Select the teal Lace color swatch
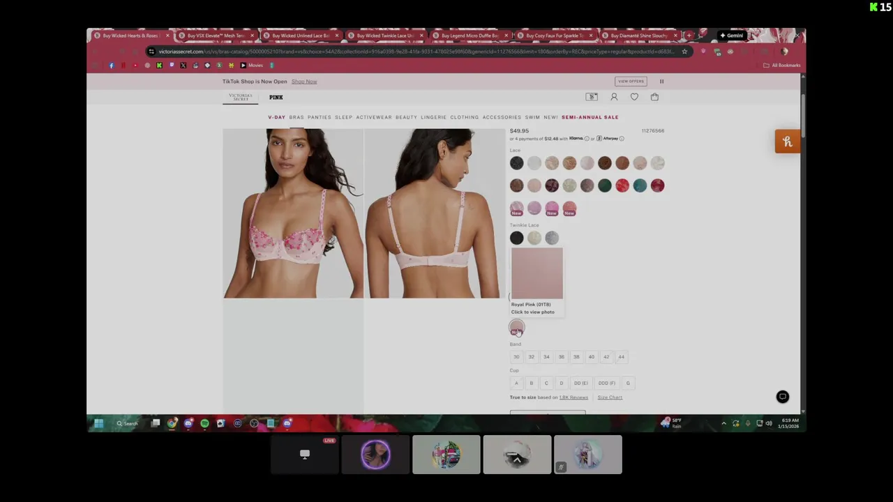Viewport: 893px width, 502px height. (640, 185)
